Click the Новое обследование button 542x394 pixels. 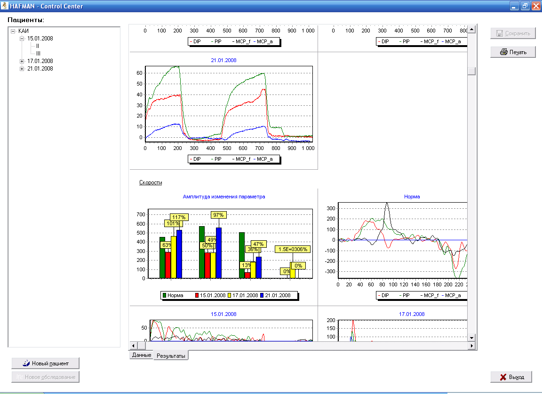(45, 377)
